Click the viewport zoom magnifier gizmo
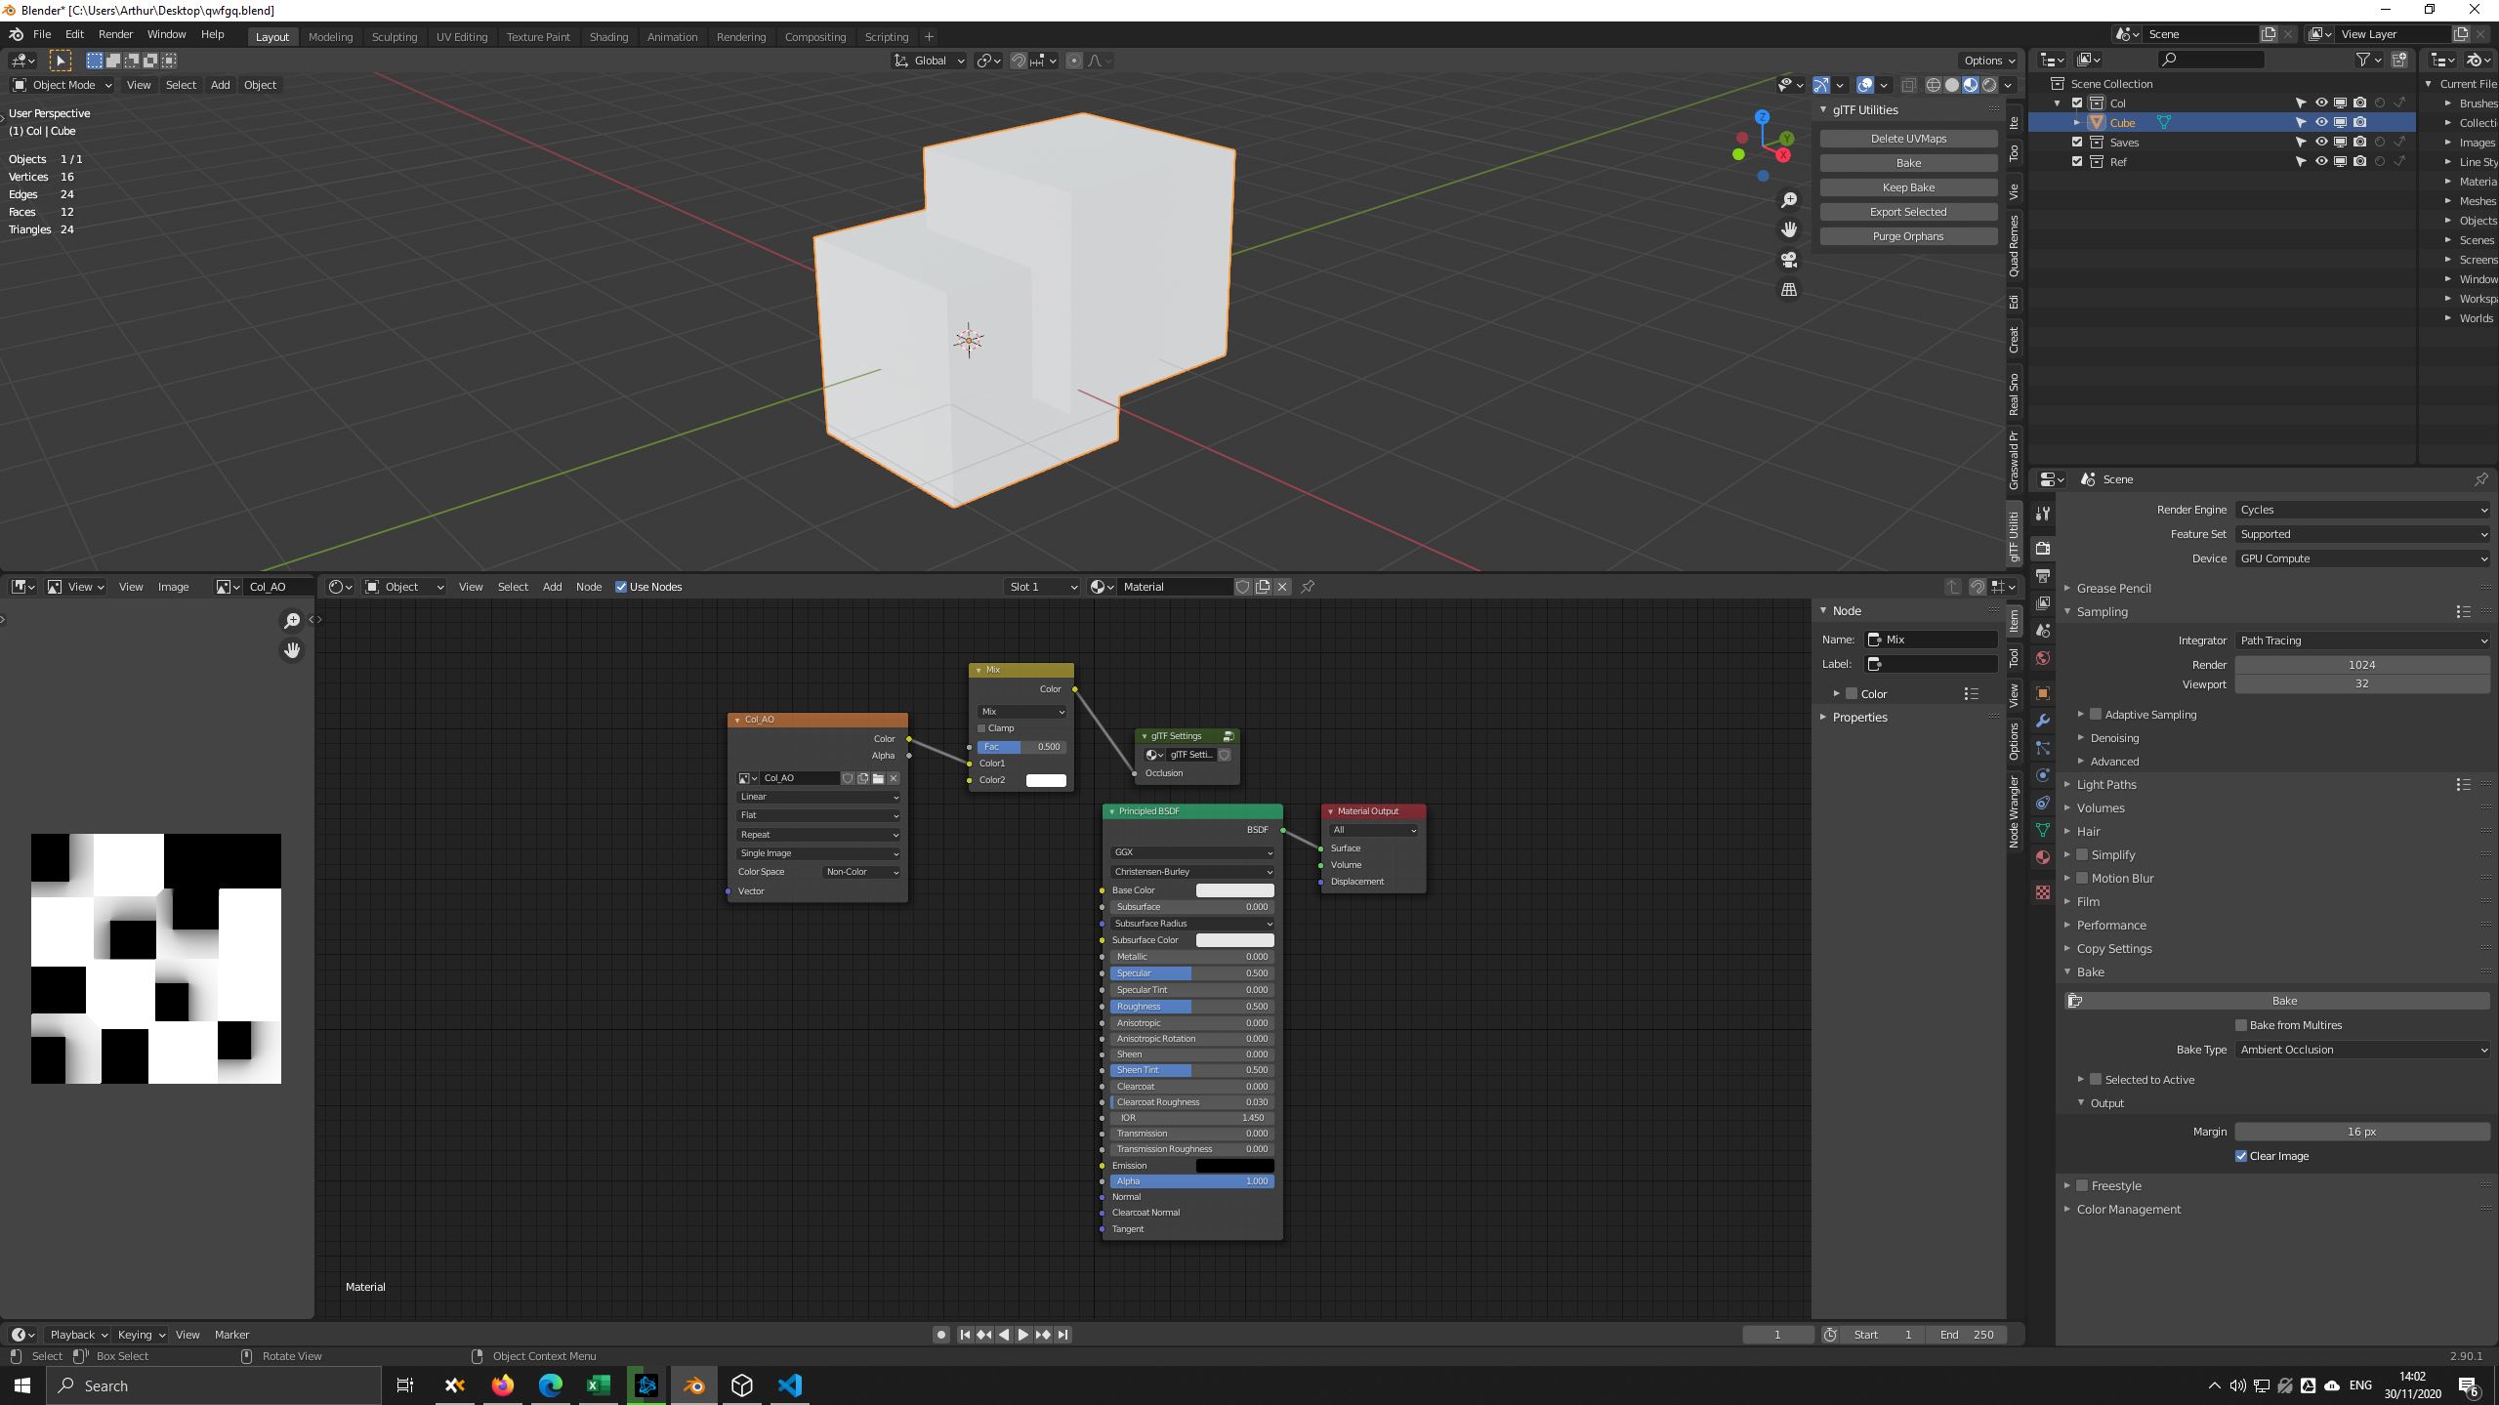The height and width of the screenshot is (1405, 2499). (1788, 200)
